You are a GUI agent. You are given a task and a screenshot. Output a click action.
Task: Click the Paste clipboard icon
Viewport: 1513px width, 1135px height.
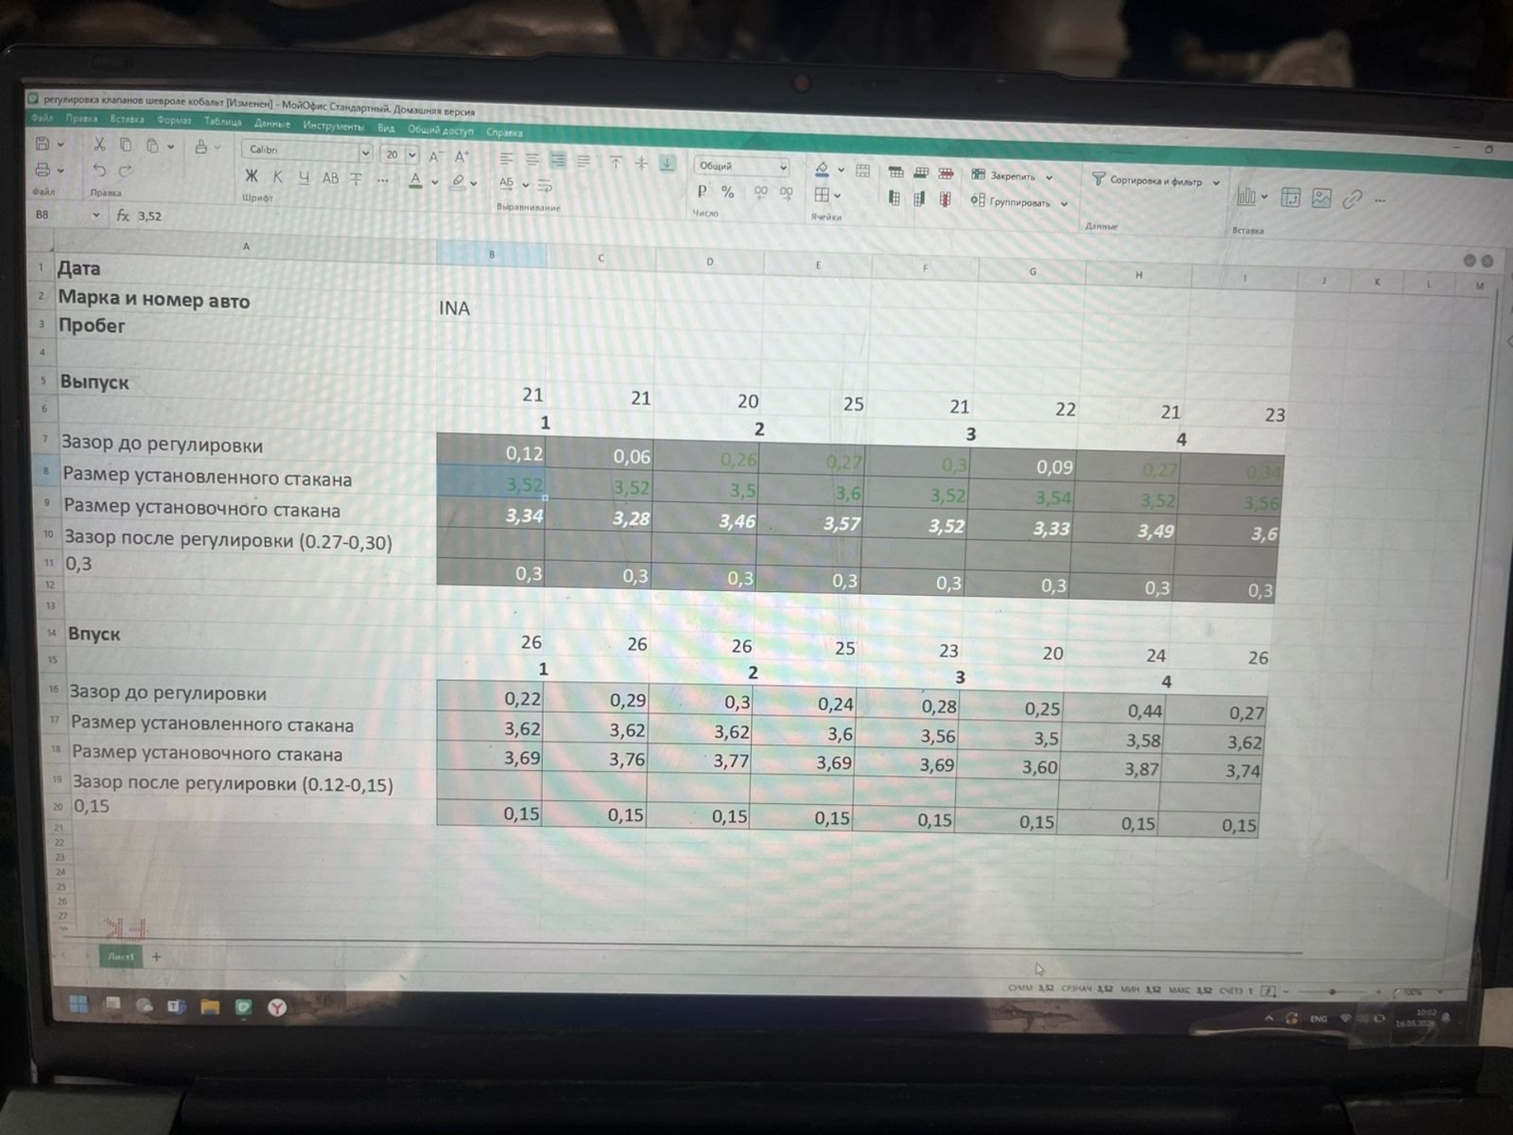[x=153, y=146]
